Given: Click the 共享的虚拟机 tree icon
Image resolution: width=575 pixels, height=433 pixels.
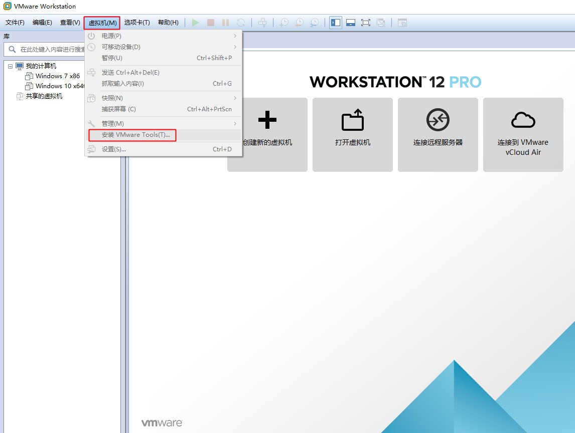Looking at the screenshot, I should point(20,96).
